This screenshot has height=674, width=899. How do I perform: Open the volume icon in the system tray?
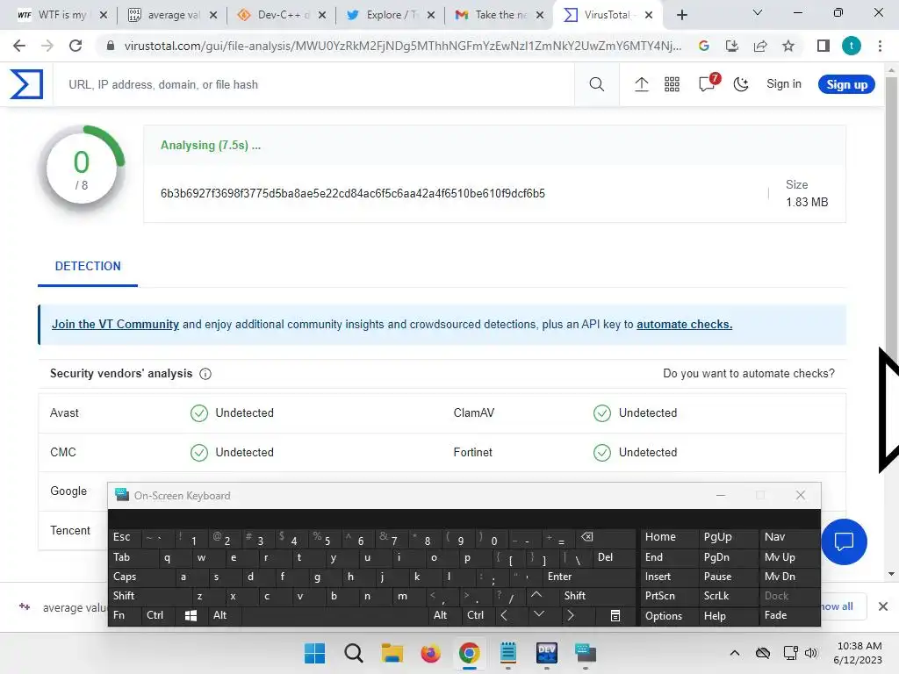(810, 653)
